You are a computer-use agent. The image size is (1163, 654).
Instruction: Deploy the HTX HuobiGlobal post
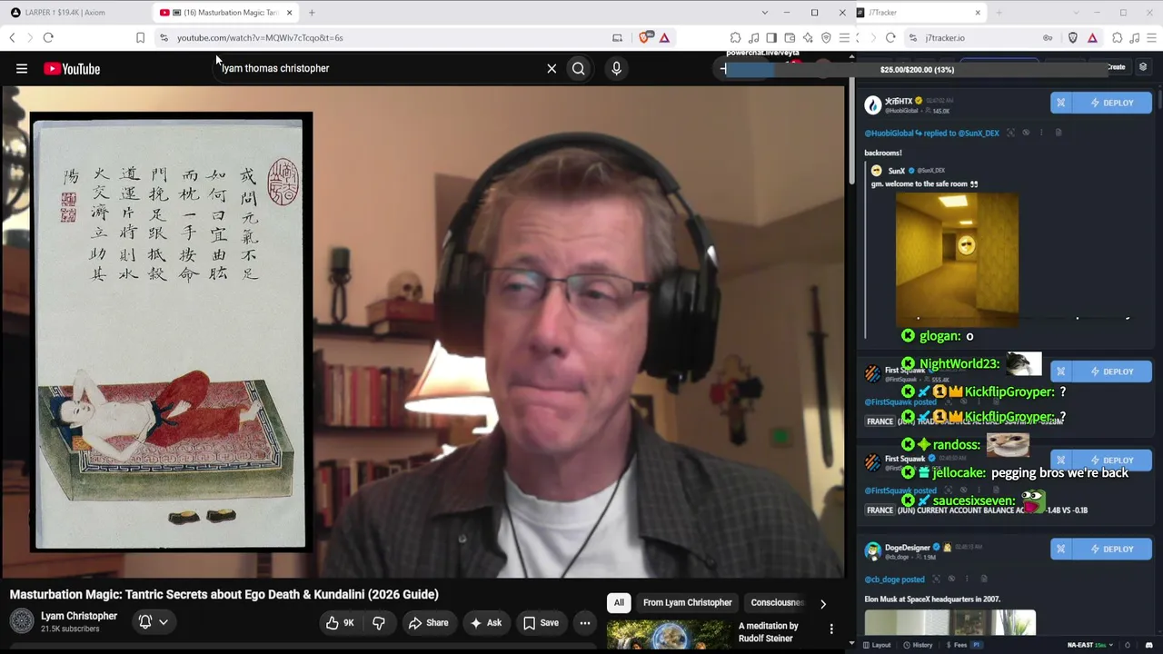coord(1111,103)
